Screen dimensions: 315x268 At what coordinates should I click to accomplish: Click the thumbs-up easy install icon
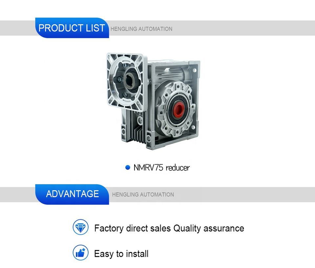point(80,253)
